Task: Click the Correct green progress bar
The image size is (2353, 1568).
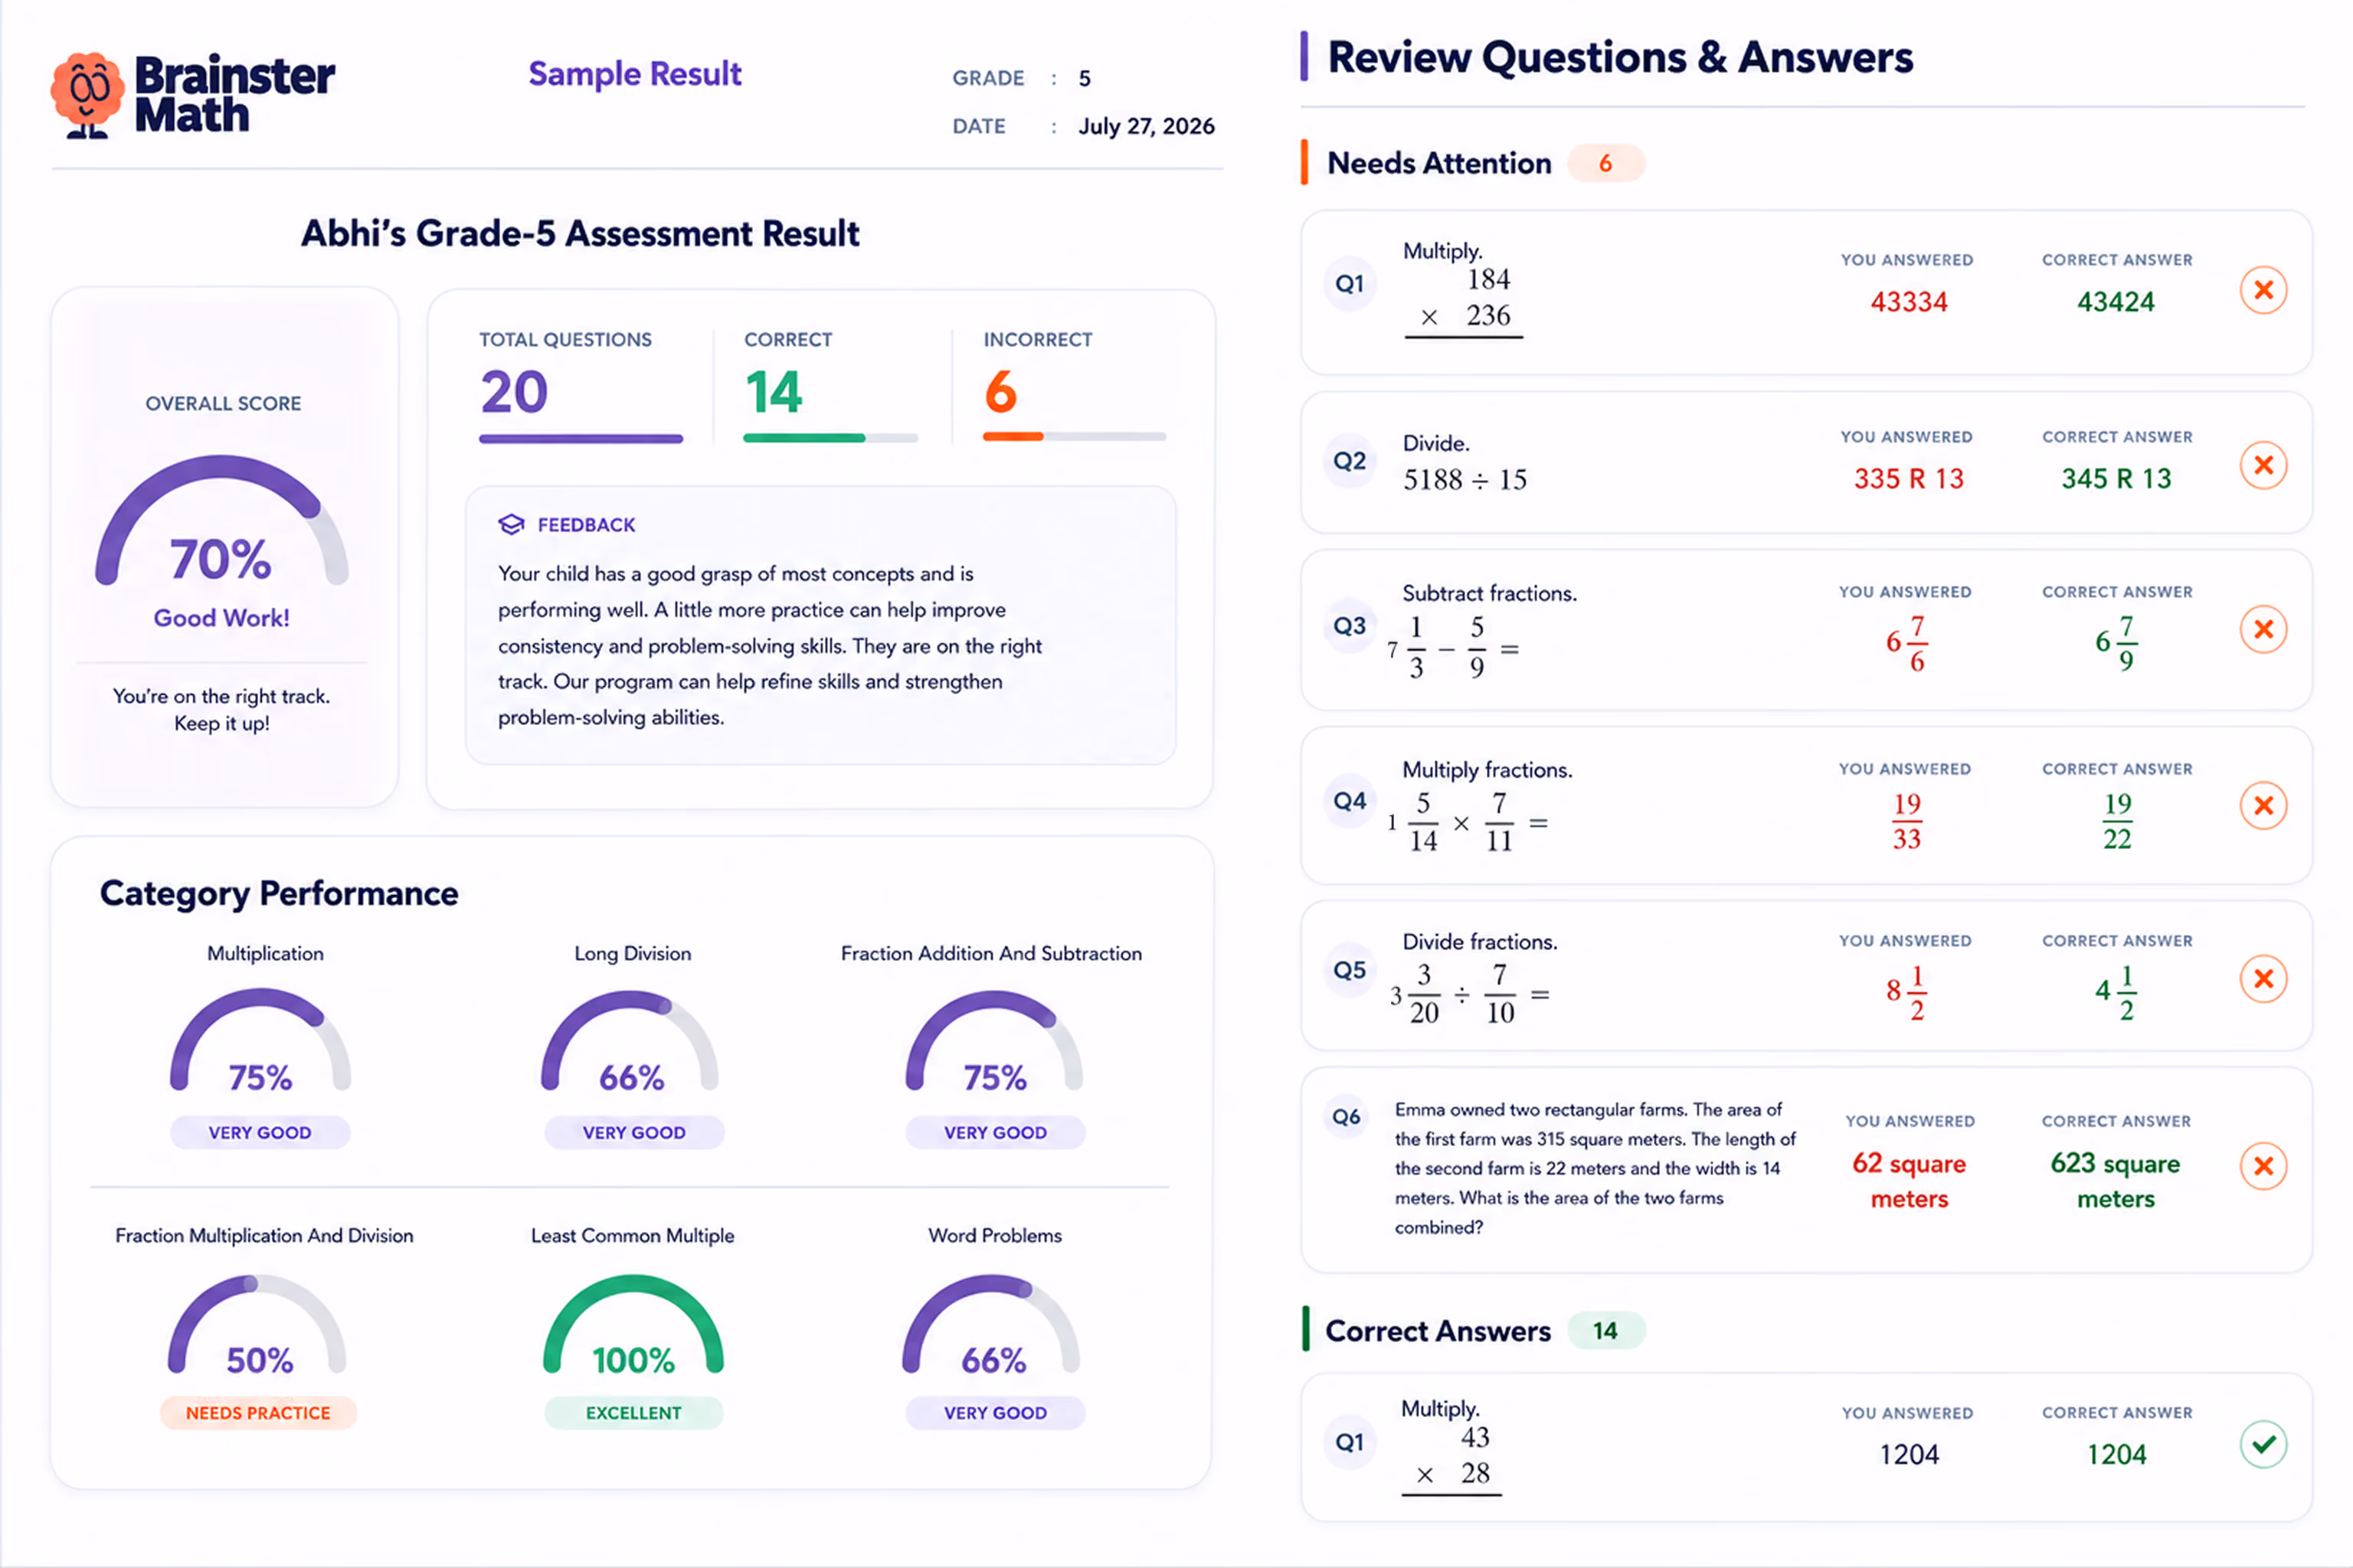Action: point(830,438)
